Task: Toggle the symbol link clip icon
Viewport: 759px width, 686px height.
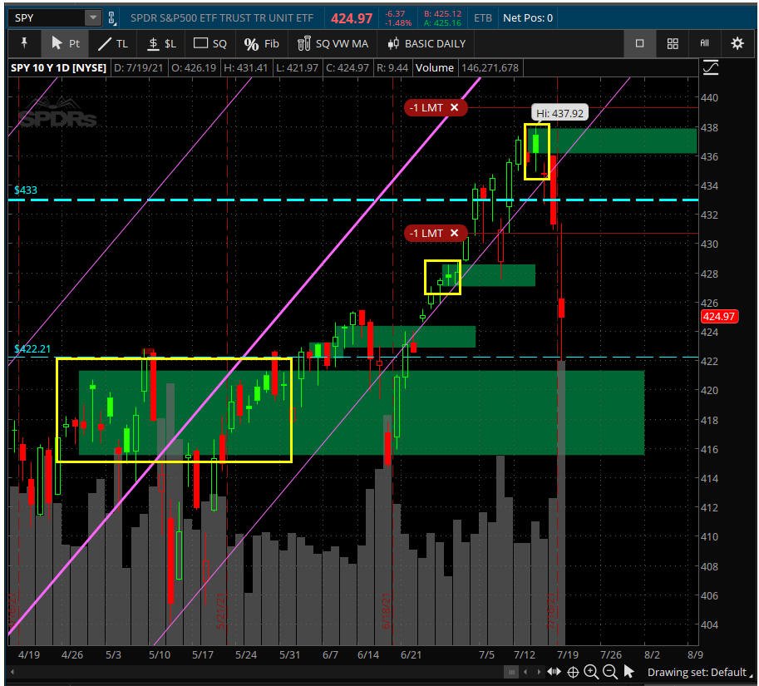Action: 111,18
